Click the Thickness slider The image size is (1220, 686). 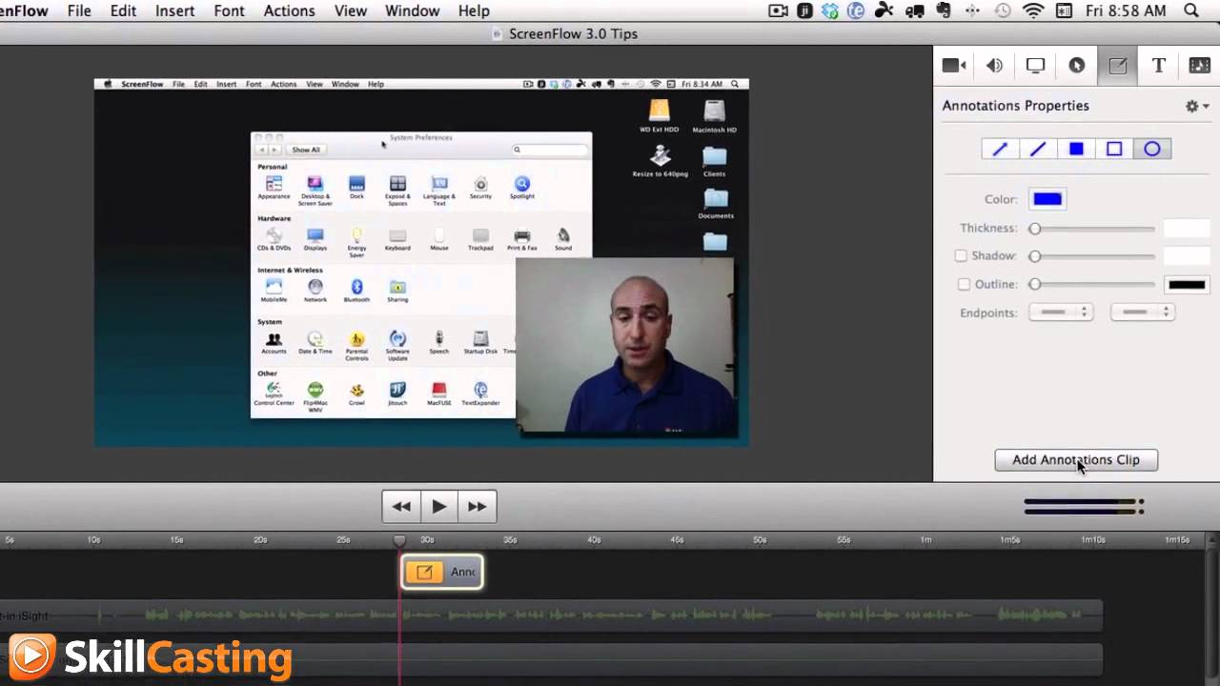click(x=1092, y=229)
